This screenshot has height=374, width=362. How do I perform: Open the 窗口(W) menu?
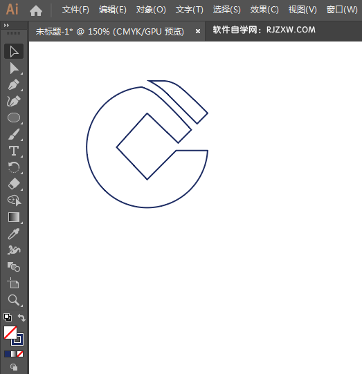[342, 10]
